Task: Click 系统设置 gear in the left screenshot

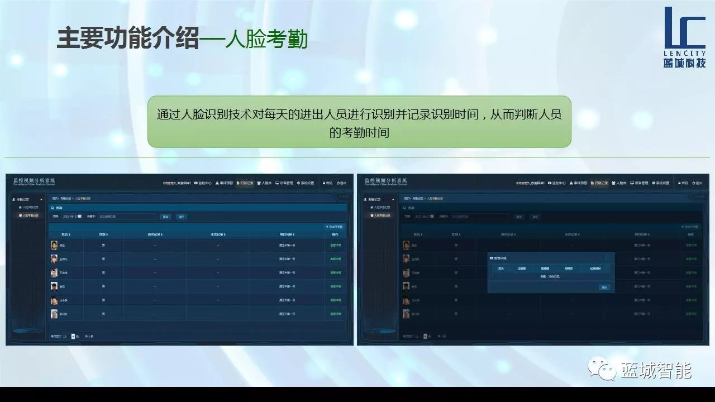Action: point(299,183)
